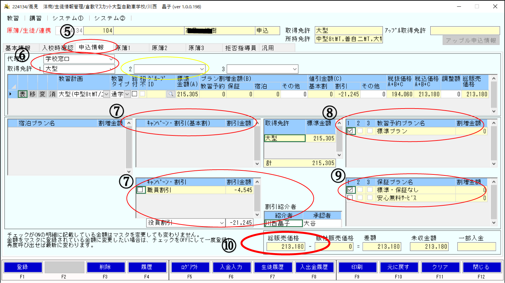Viewport: 505px width, 283px height.
Task: Open the 教習タイプ 通学 dropdown
Action: pos(127,94)
